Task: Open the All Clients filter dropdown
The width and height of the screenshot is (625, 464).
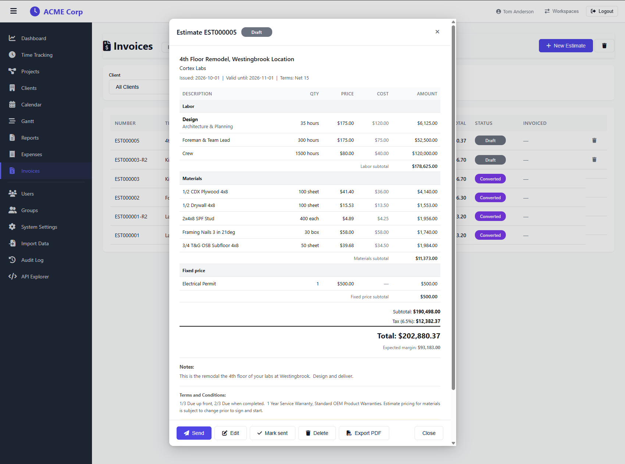Action: 139,87
